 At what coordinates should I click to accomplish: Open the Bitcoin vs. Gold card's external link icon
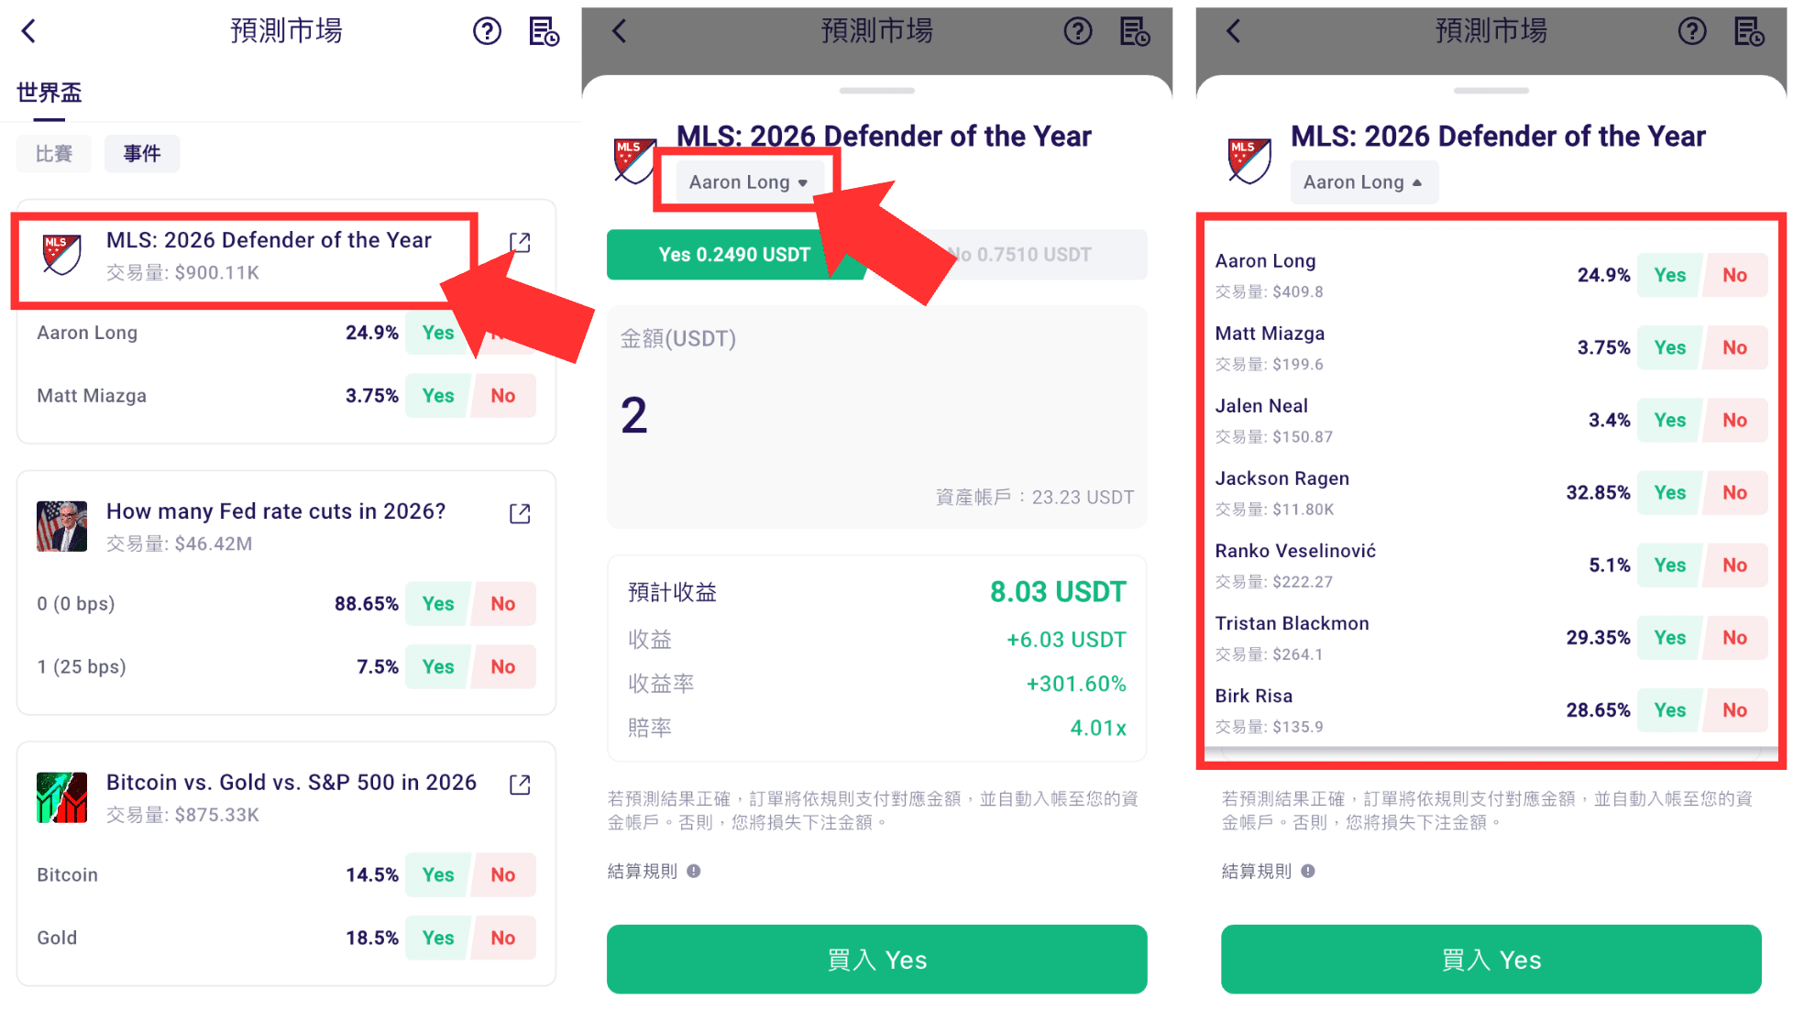pos(520,785)
